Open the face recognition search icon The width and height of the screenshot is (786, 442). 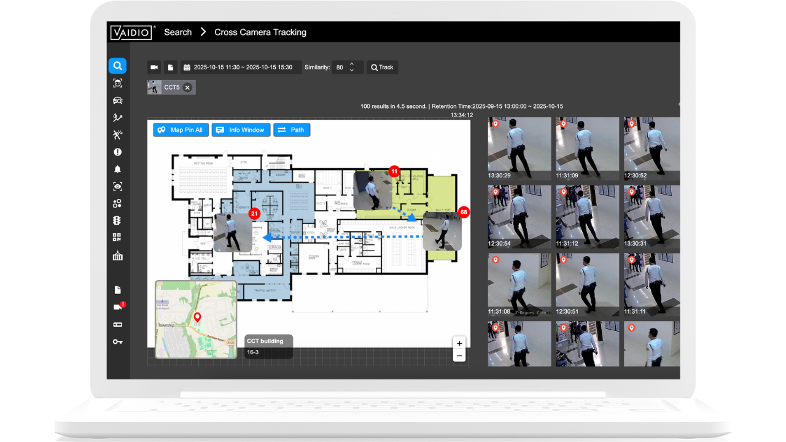[x=117, y=83]
